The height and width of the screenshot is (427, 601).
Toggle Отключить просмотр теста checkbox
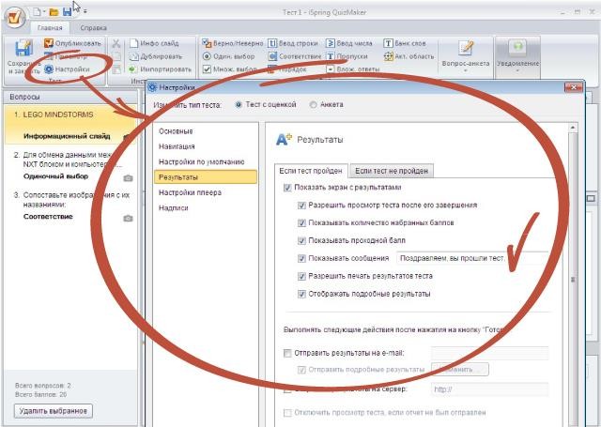(x=287, y=412)
